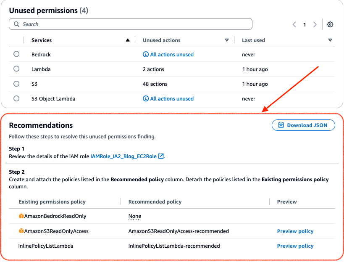
Task: Select the Lambda row radio button
Action: [16, 69]
